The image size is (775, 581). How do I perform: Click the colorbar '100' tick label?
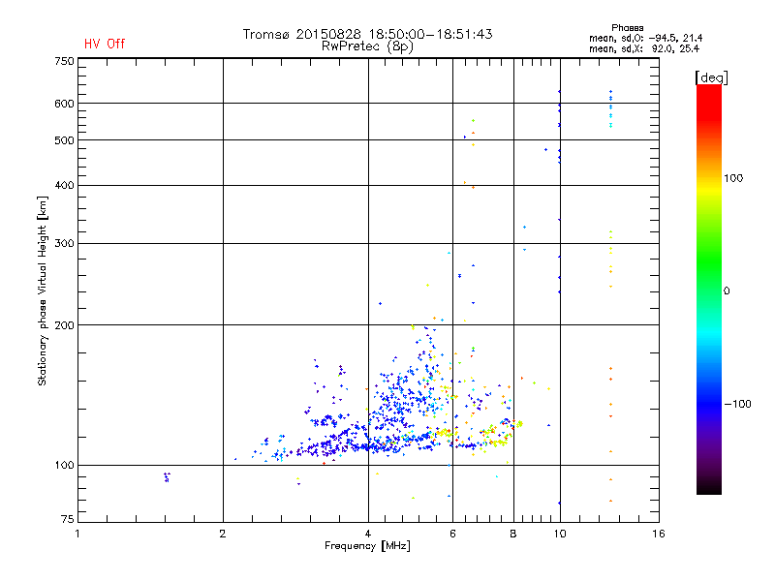tap(733, 178)
